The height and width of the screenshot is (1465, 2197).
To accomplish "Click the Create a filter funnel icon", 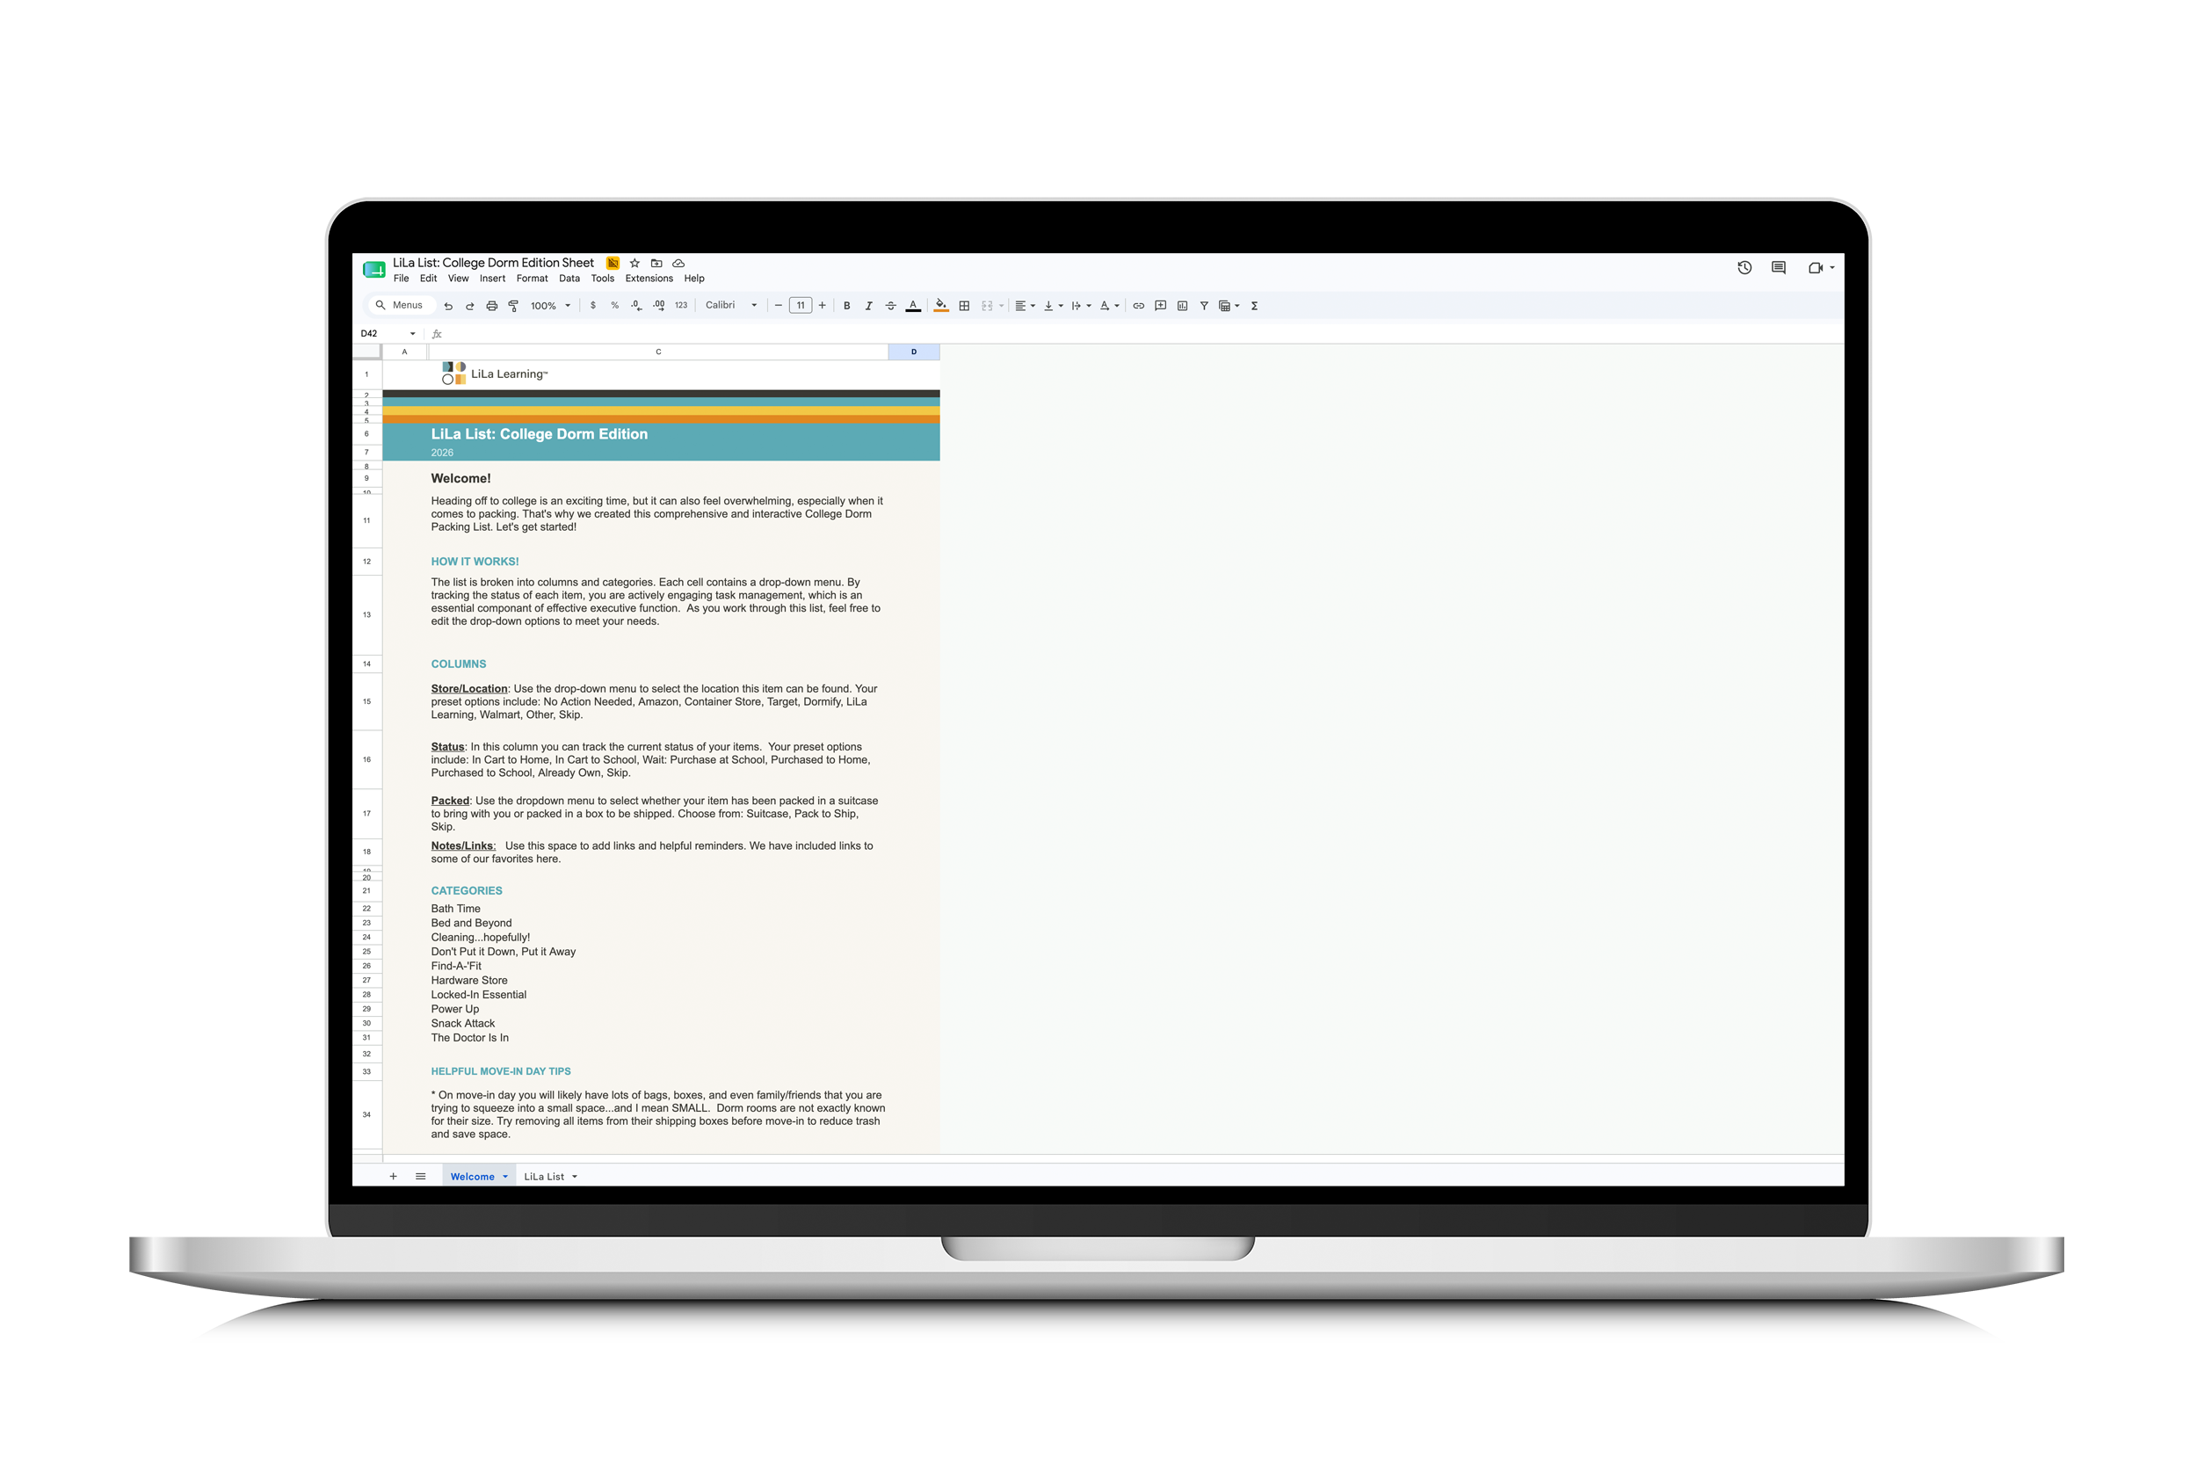I will click(x=1204, y=306).
